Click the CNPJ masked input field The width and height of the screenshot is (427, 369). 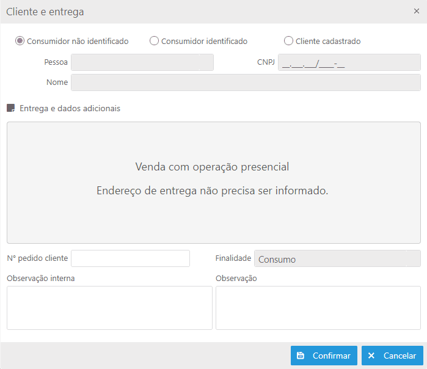pyautogui.click(x=349, y=62)
